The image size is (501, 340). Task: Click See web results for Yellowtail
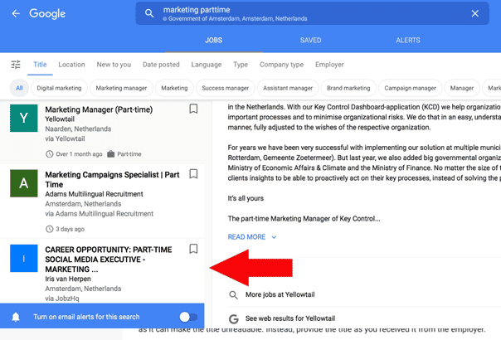[x=290, y=318]
